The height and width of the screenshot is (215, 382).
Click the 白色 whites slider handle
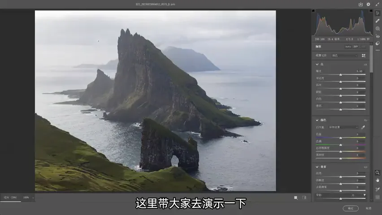tap(341, 103)
